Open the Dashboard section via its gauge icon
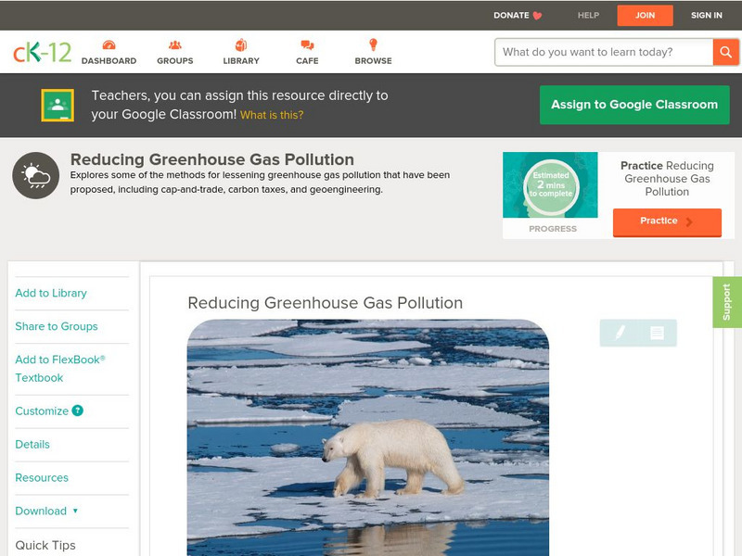The image size is (742, 556). coord(111,44)
